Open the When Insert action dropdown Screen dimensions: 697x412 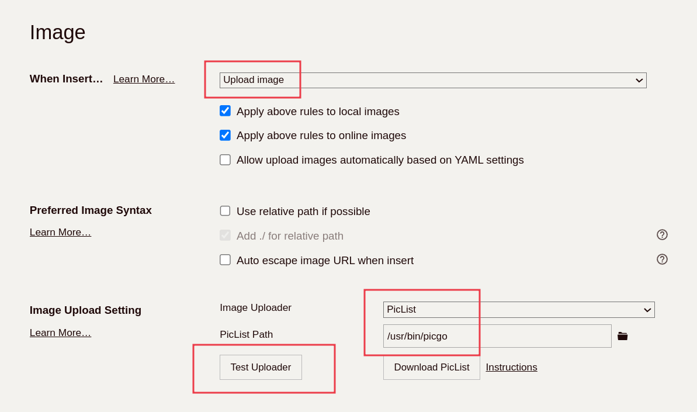tap(432, 80)
